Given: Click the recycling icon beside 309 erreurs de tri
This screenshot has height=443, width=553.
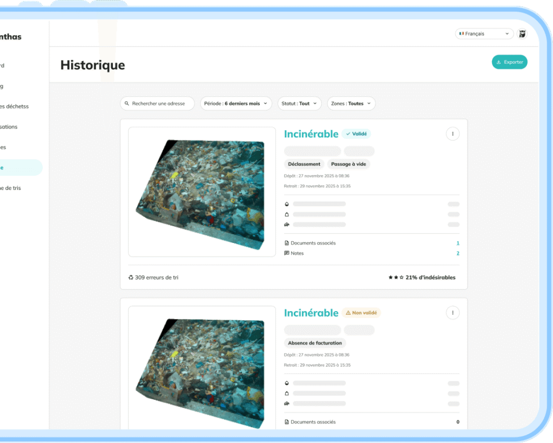Looking at the screenshot, I should point(131,277).
